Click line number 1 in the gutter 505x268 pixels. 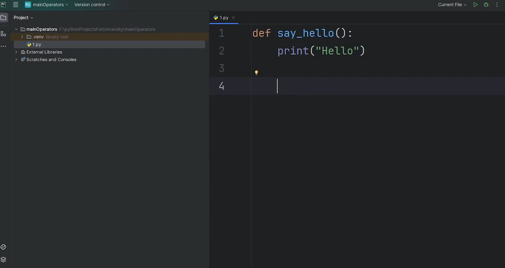pyautogui.click(x=222, y=33)
